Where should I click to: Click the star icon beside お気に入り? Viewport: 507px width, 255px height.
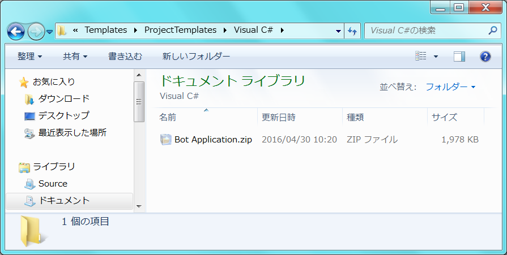click(x=24, y=83)
